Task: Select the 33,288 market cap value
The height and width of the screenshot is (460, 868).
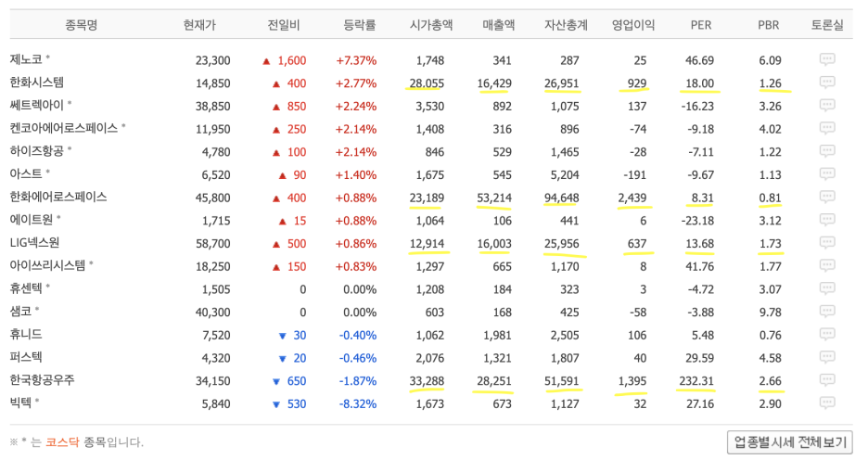Action: pyautogui.click(x=427, y=381)
